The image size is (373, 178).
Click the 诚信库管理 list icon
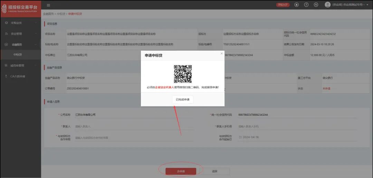coord(6,65)
